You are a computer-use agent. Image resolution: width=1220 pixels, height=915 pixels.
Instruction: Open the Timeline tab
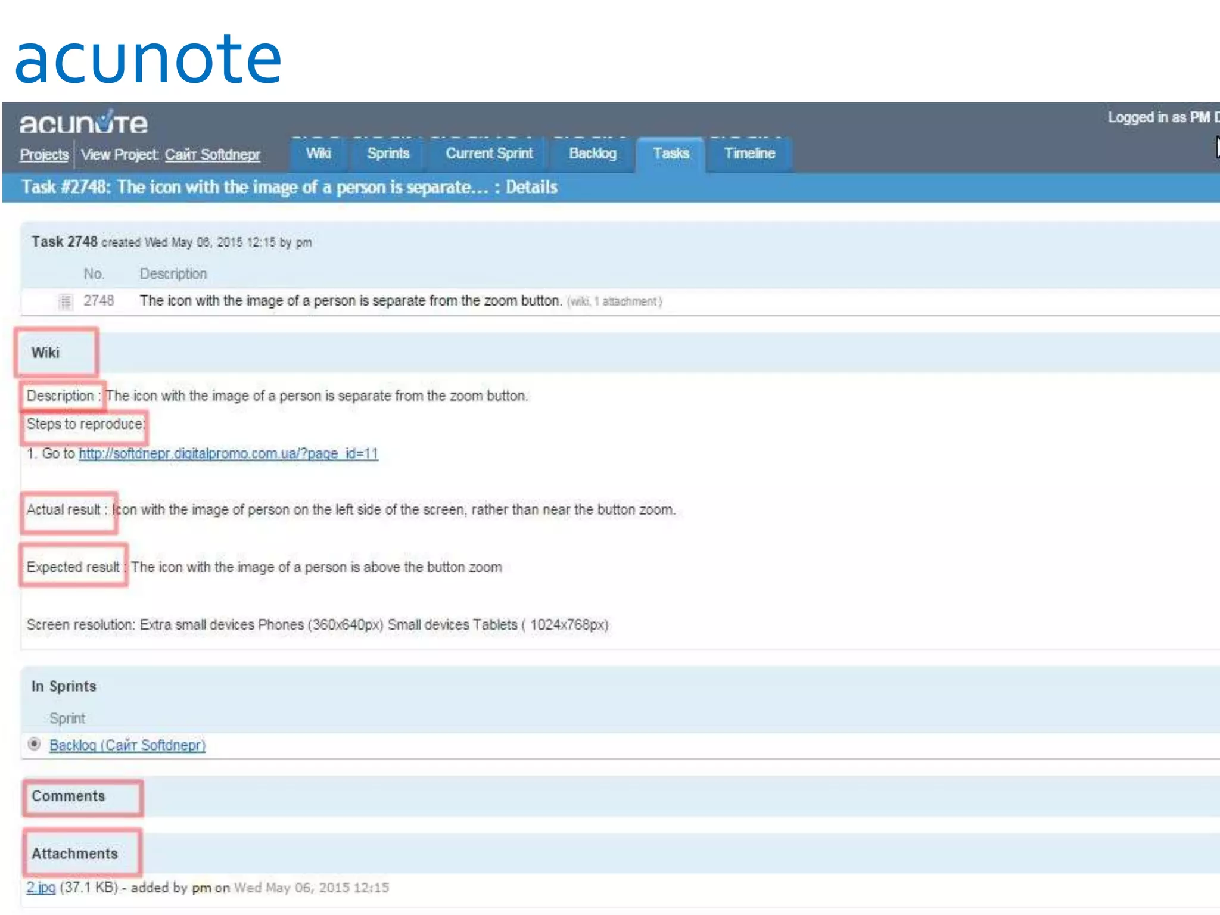click(749, 154)
